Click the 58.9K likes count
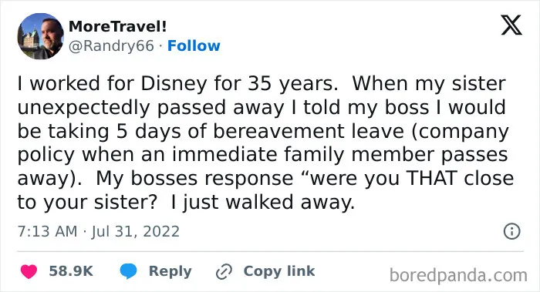This screenshot has height=292, width=540. click(71, 271)
